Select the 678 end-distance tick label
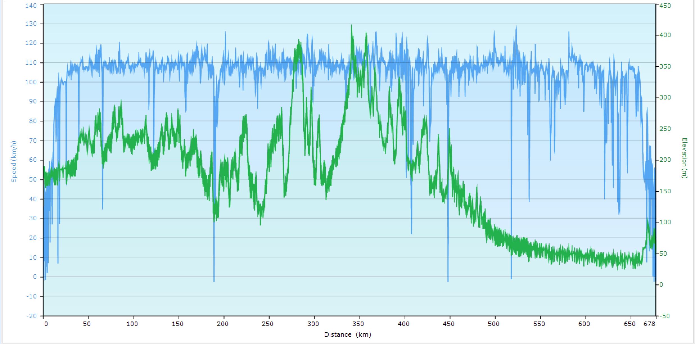 [x=649, y=324]
